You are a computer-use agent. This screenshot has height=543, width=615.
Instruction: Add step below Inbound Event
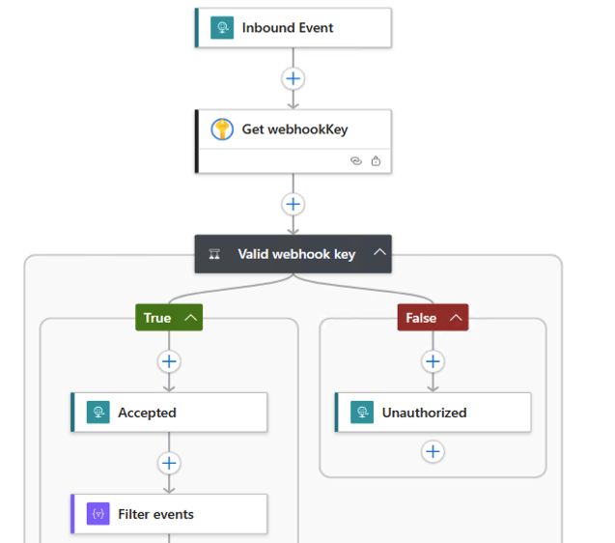(x=294, y=78)
